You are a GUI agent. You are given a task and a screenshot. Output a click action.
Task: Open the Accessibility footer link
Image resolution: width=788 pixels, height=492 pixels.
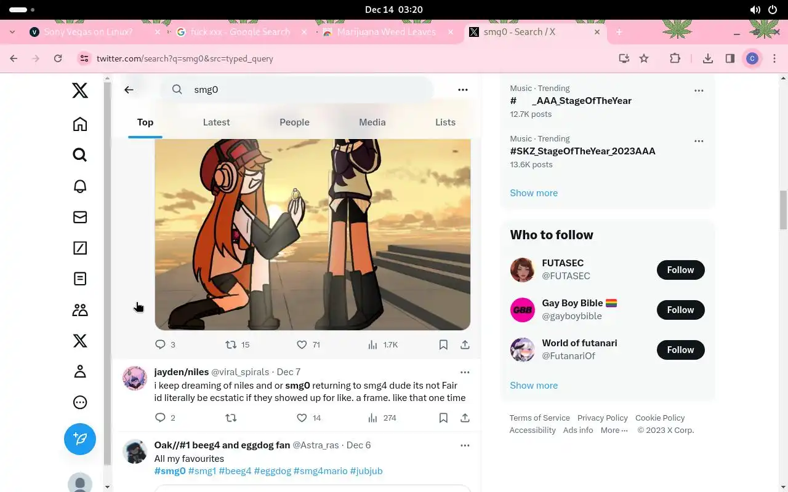pos(533,430)
